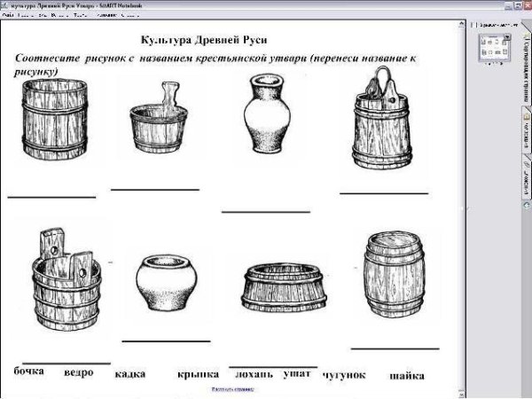Viewport: 532px width, 399px height.
Task: Select the word "чугунок"
Action: 344,375
